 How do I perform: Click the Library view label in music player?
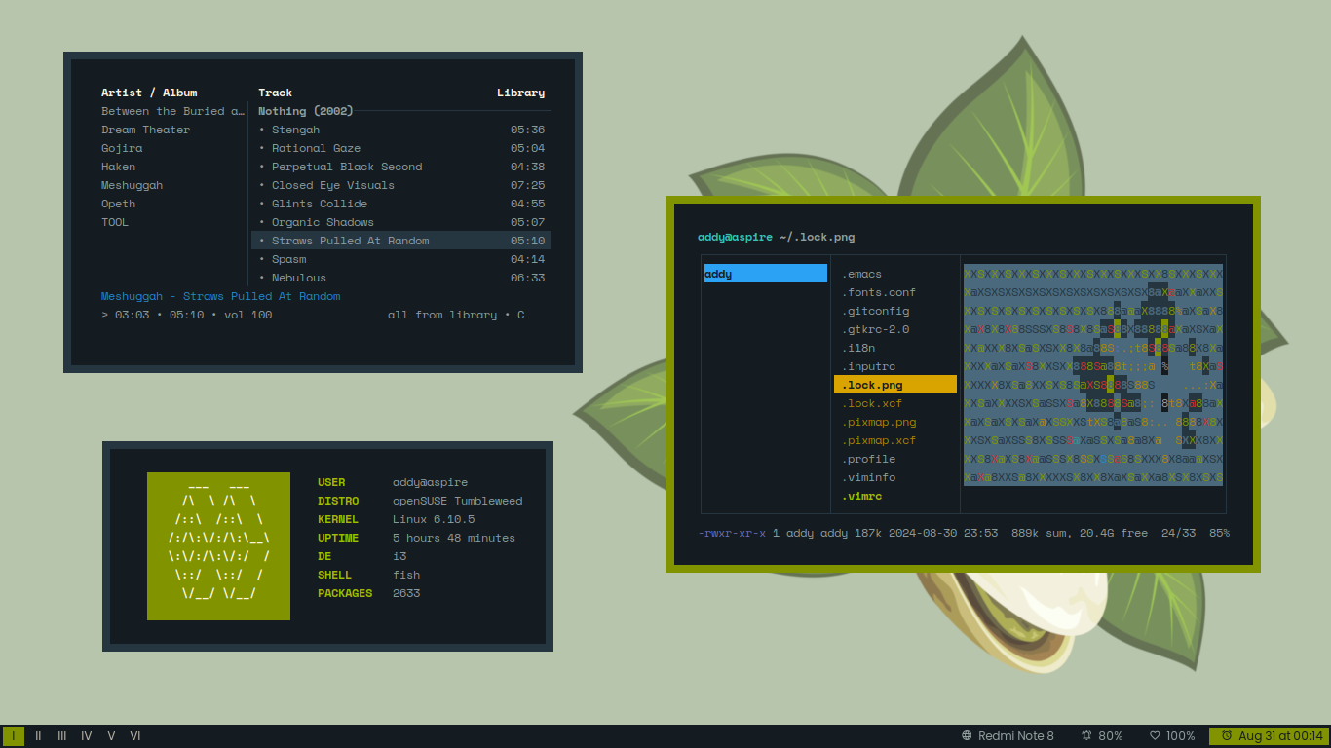(x=520, y=93)
